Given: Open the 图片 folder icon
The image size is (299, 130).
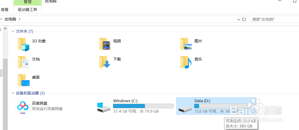Looking at the screenshot, I should point(186,44).
